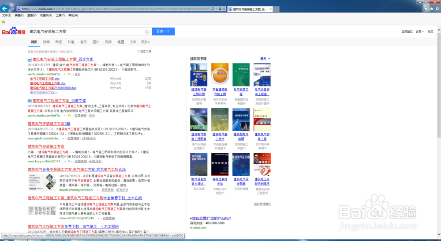The width and height of the screenshot is (441, 241).
Task: Open the arrow beside www.kj-cy.cn/htm URL
Action: coord(65,162)
